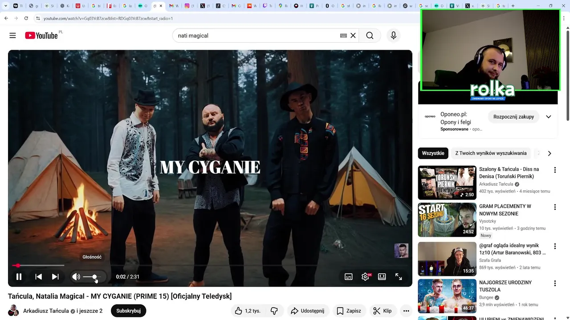Viewport: 570px width, 320px height.
Task: Adjust the volume slider handle
Action: pos(94,276)
